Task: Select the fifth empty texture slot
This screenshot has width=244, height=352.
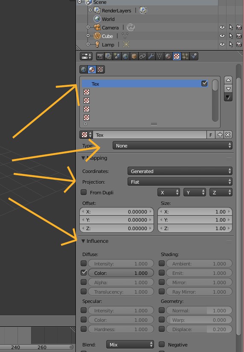Action: 87,118
